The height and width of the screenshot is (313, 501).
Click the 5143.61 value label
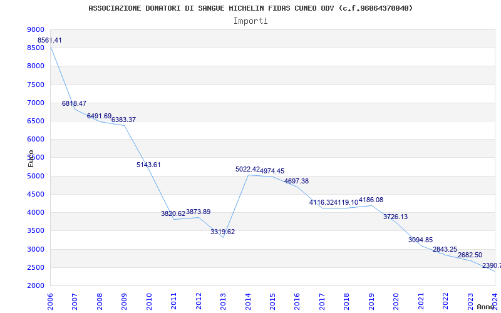click(148, 165)
